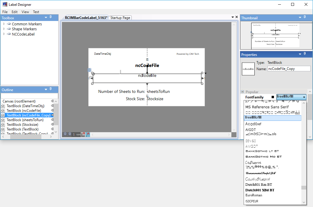Pin the Toolbox panel

coord(51,17)
